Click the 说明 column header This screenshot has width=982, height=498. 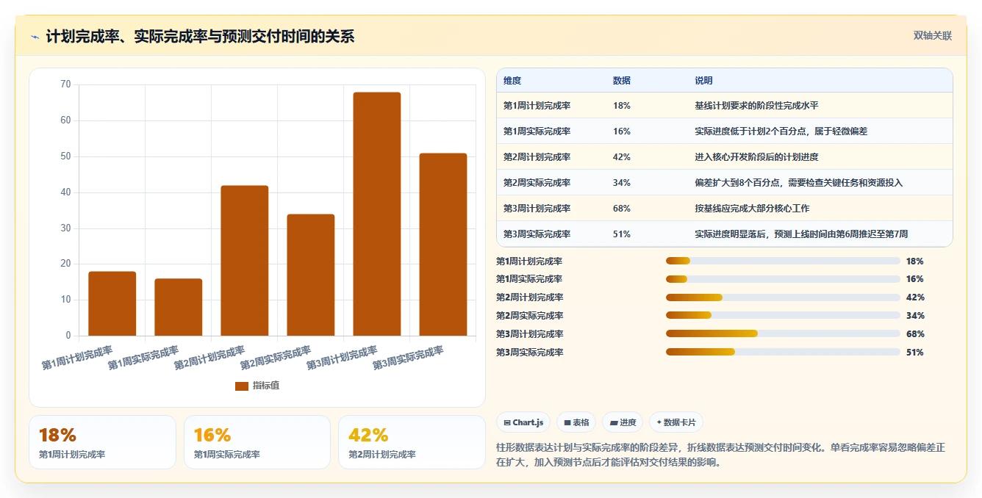tap(704, 81)
